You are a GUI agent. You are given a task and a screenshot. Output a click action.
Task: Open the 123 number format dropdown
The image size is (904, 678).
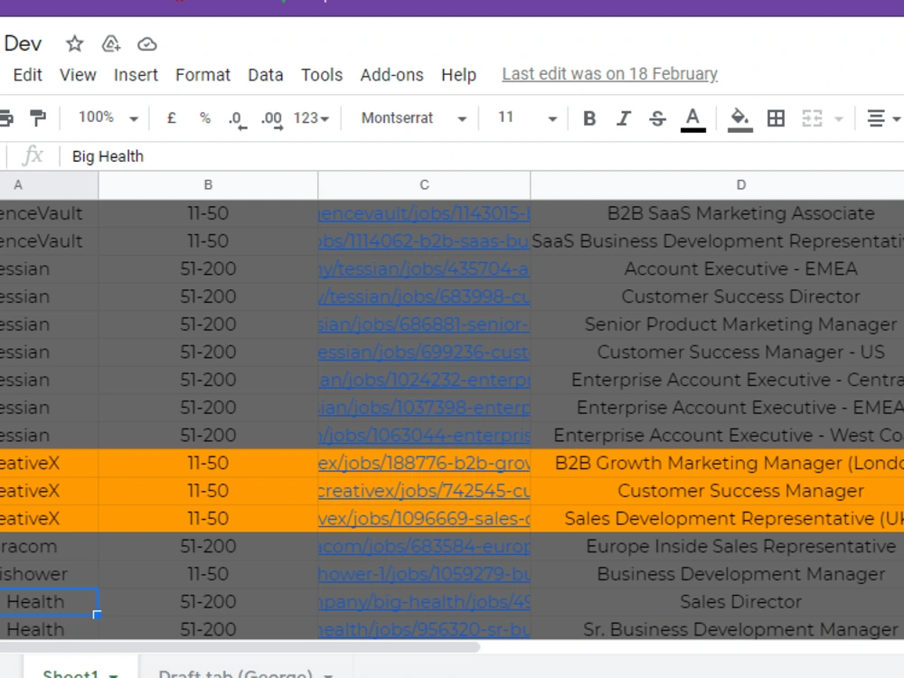pyautogui.click(x=311, y=118)
